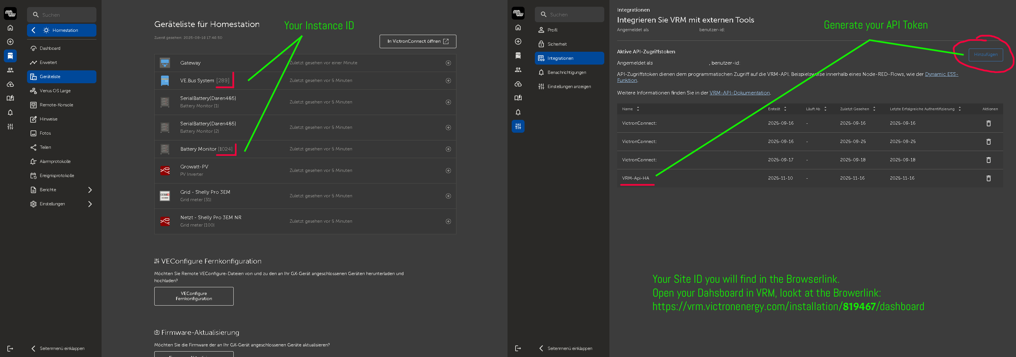Expand the Einstellungen submenu chevron

[90, 204]
